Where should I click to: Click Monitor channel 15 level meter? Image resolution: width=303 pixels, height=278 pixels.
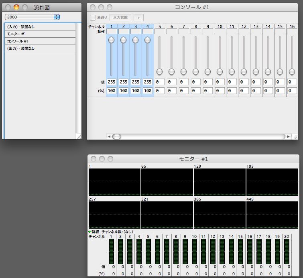[240, 252]
